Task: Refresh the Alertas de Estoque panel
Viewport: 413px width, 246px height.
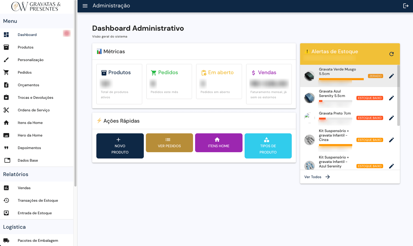Action: point(391,54)
